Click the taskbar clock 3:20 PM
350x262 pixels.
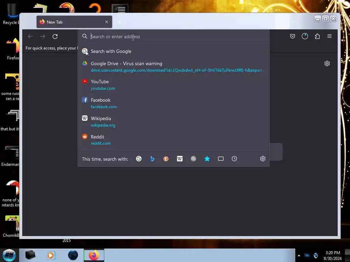click(333, 253)
